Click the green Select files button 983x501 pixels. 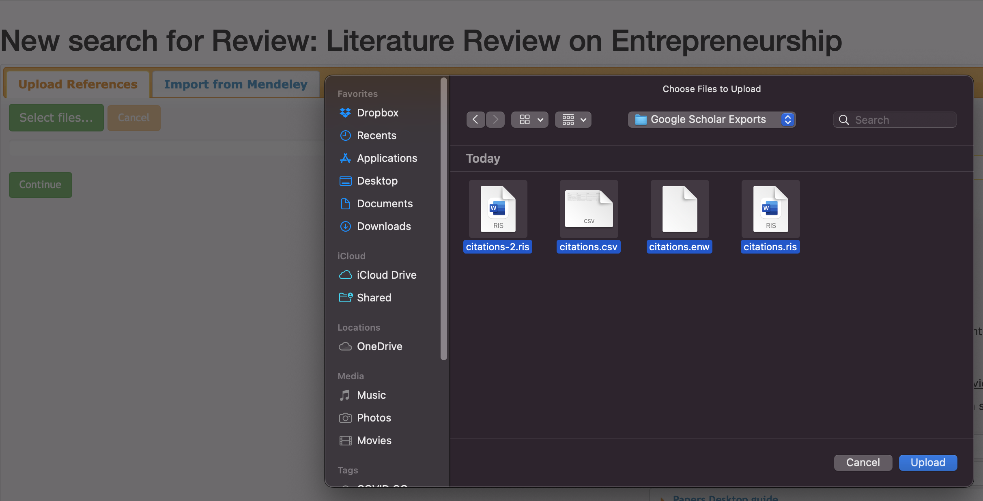(x=56, y=118)
